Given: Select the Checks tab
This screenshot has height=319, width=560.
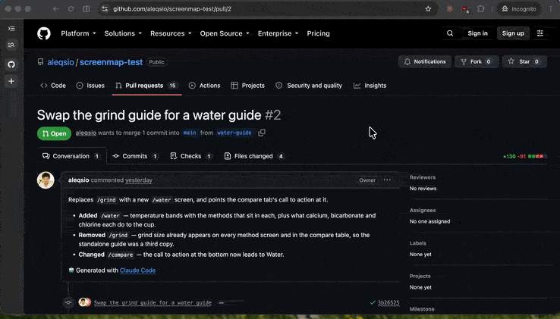Looking at the screenshot, I should [191, 156].
